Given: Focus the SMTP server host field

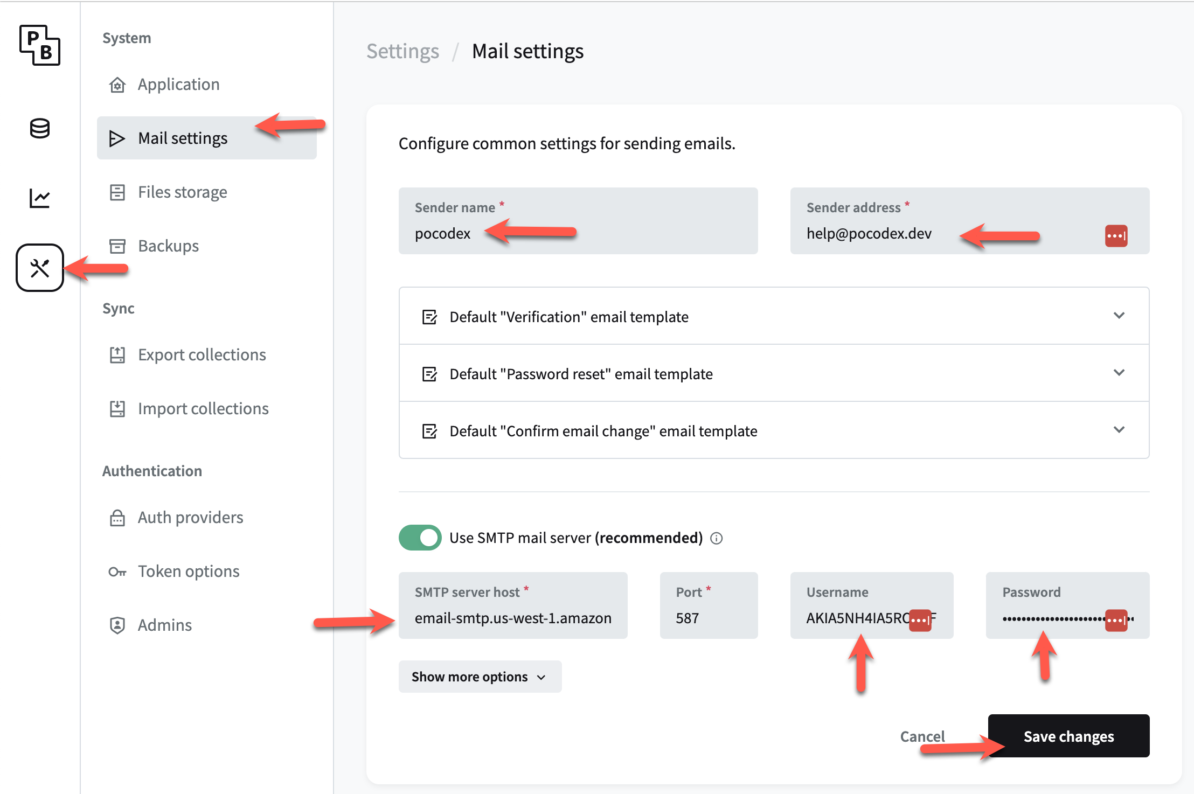Looking at the screenshot, I should coord(512,618).
